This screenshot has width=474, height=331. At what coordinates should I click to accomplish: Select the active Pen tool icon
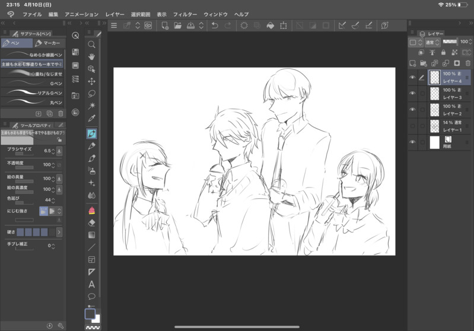(x=91, y=133)
